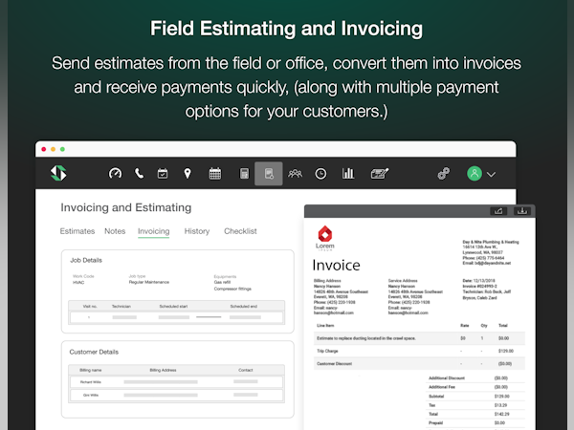Viewport: 574px width, 430px height.
Task: Switch to the Checklist tab
Action: pyautogui.click(x=240, y=231)
